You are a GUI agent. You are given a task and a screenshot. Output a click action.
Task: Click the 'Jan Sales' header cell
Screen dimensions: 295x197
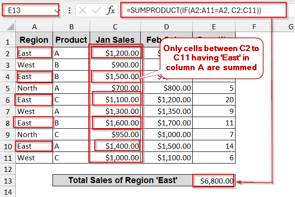pyautogui.click(x=115, y=40)
